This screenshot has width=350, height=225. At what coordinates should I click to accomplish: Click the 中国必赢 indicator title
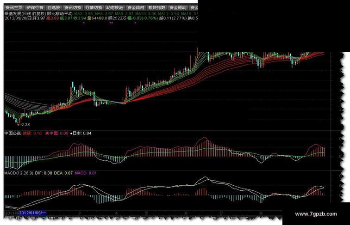(12, 133)
